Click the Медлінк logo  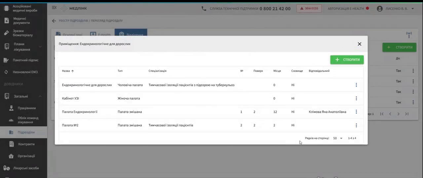73,8
